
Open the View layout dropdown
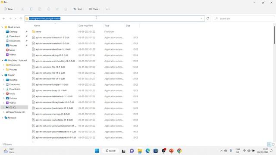coord(94,9)
